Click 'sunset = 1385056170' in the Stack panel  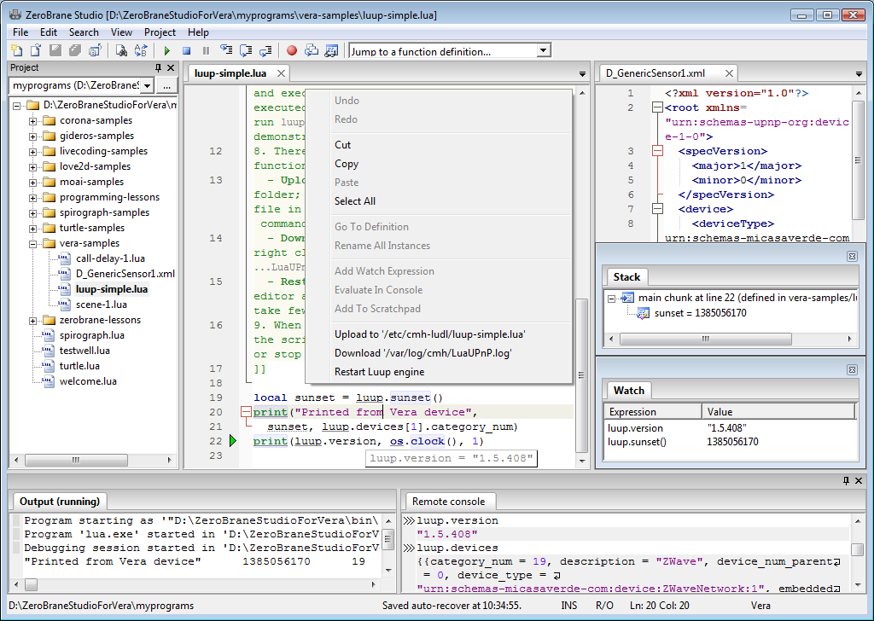pyautogui.click(x=700, y=313)
